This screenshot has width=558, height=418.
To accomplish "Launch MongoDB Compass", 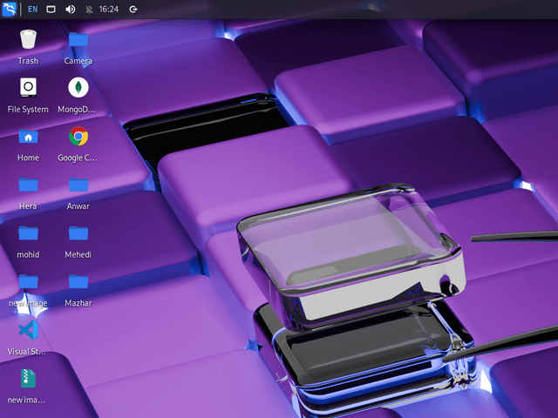I will coord(78,88).
